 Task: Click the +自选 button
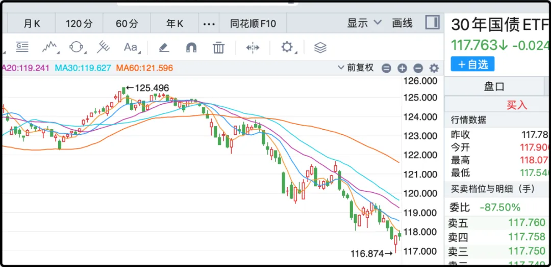pyautogui.click(x=472, y=64)
